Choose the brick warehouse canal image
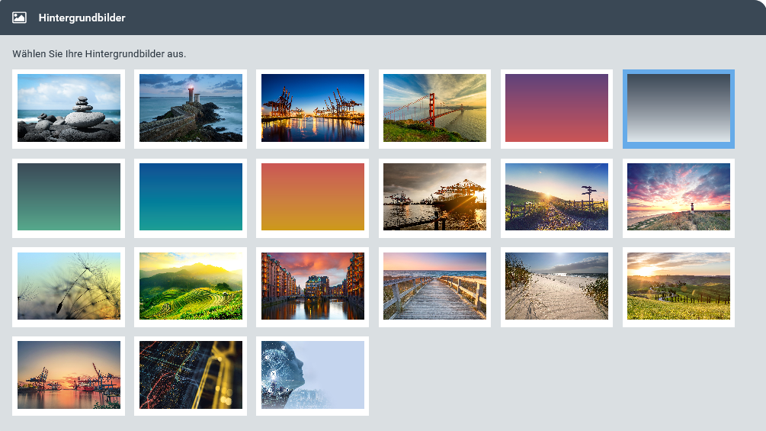Screen dimensions: 766x431 point(312,286)
